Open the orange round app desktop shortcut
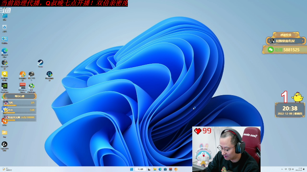 [x=23, y=76]
